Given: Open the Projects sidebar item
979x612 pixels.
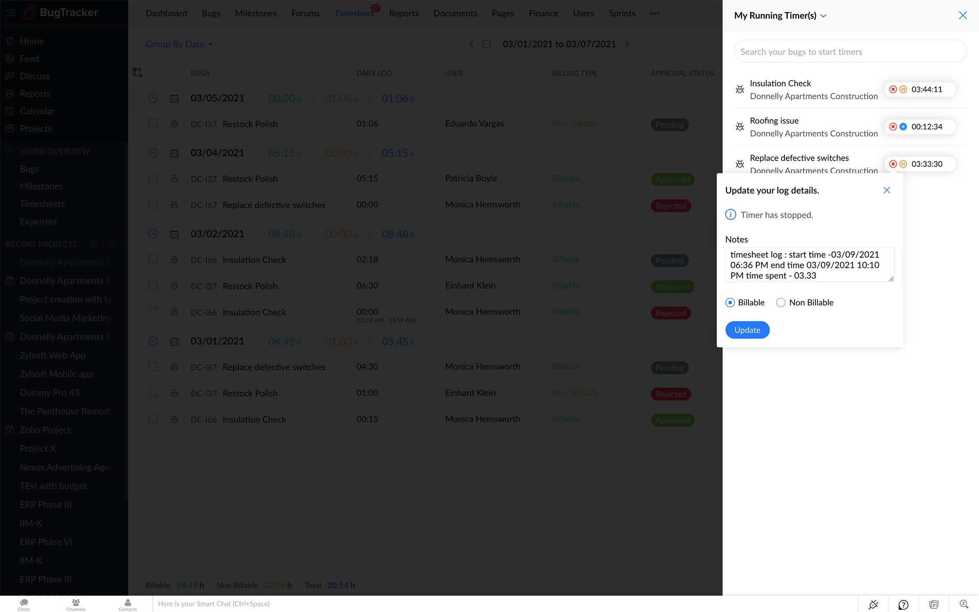Looking at the screenshot, I should coord(36,128).
